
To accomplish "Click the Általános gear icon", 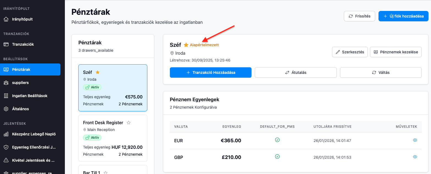I will point(6,109).
